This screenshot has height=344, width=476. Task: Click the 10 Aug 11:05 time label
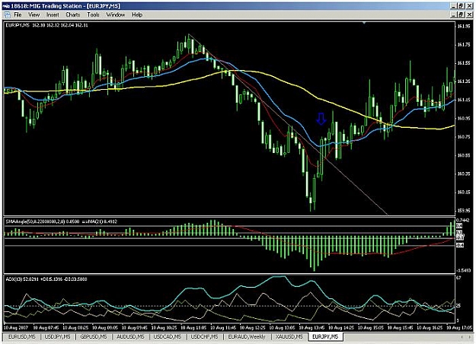[x=193, y=327]
